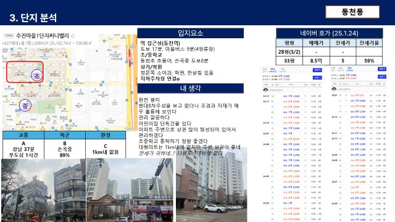Click the avatar icon in right listing panel
Screen dimensions: 395x222
pos(334,89)
